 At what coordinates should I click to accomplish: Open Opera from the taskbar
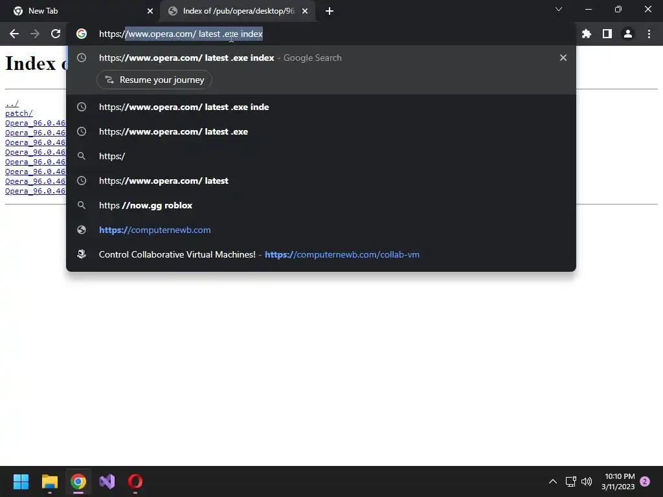tap(135, 481)
